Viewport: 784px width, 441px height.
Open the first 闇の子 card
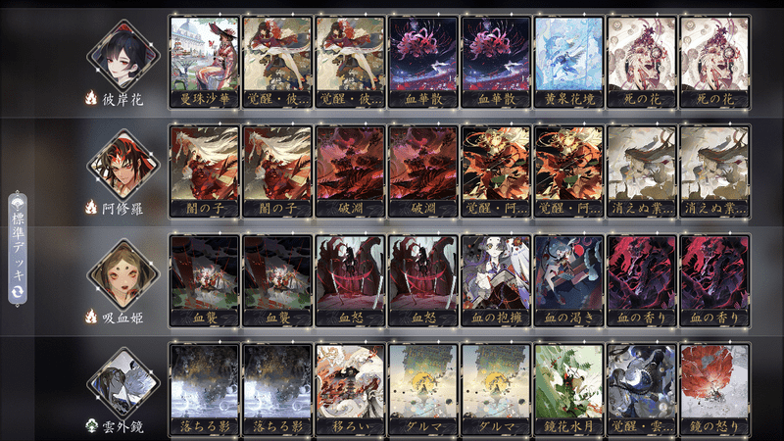click(205, 171)
